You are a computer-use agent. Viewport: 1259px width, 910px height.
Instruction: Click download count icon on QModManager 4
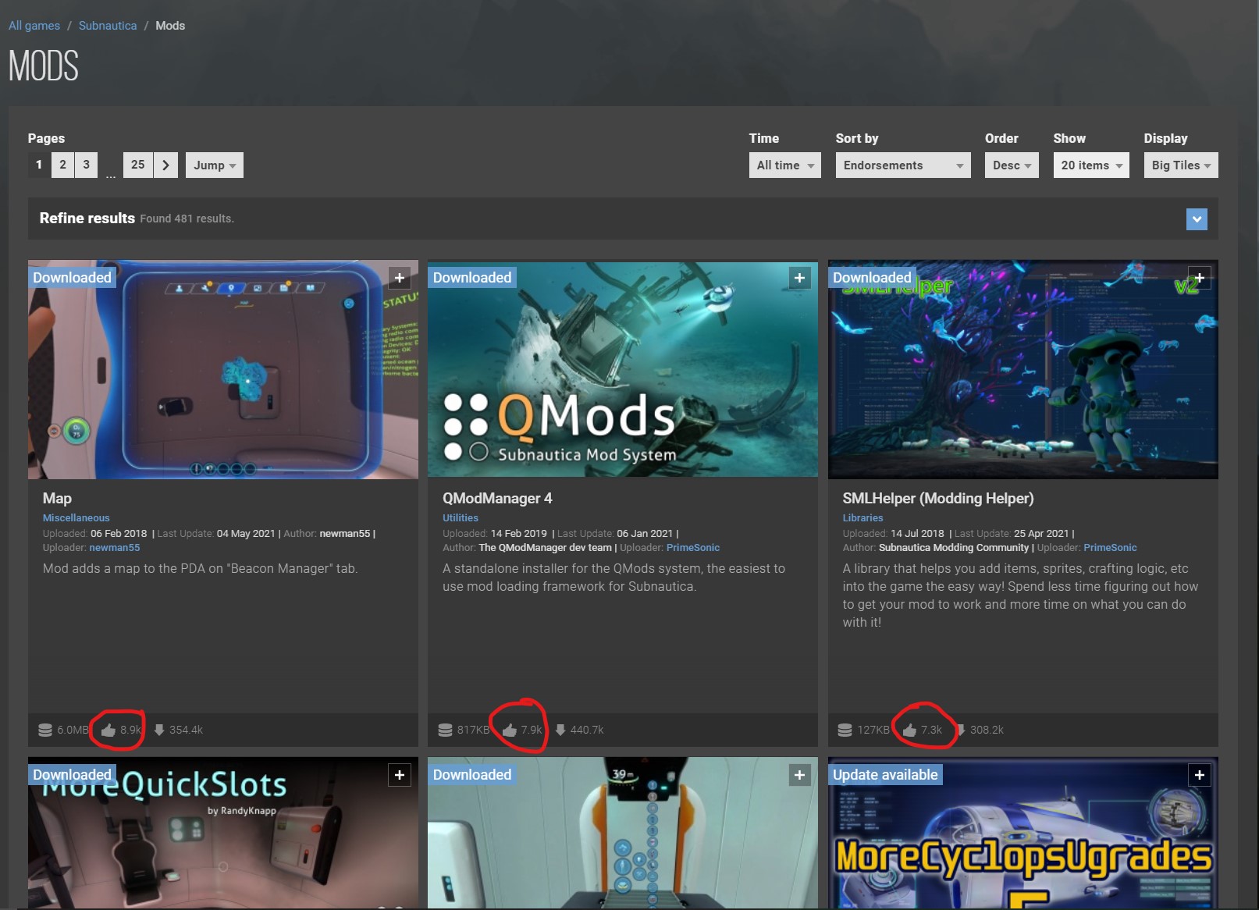[x=560, y=730]
